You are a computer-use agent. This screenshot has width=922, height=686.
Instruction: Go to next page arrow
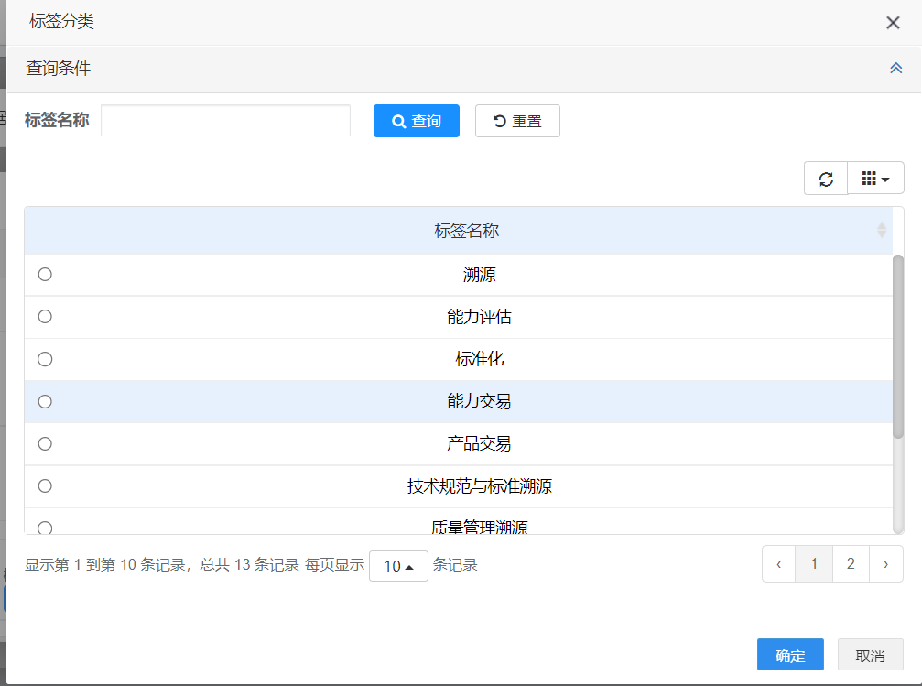(885, 564)
